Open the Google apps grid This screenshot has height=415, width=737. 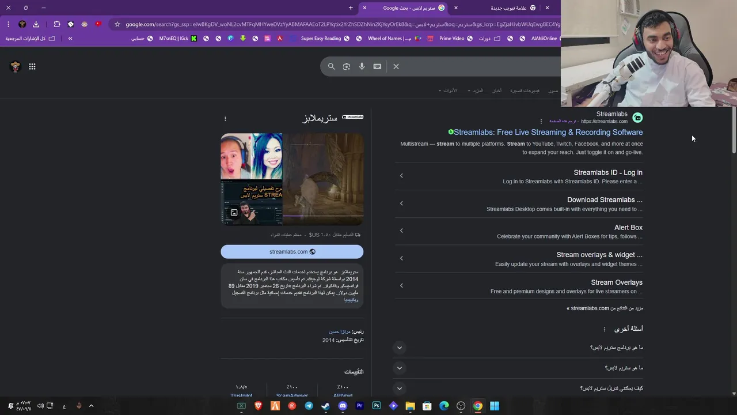[x=32, y=67]
